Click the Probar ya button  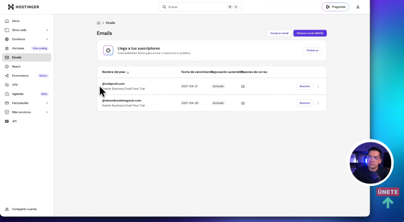coord(312,51)
